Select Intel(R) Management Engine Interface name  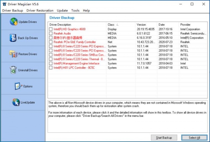pos(76,63)
